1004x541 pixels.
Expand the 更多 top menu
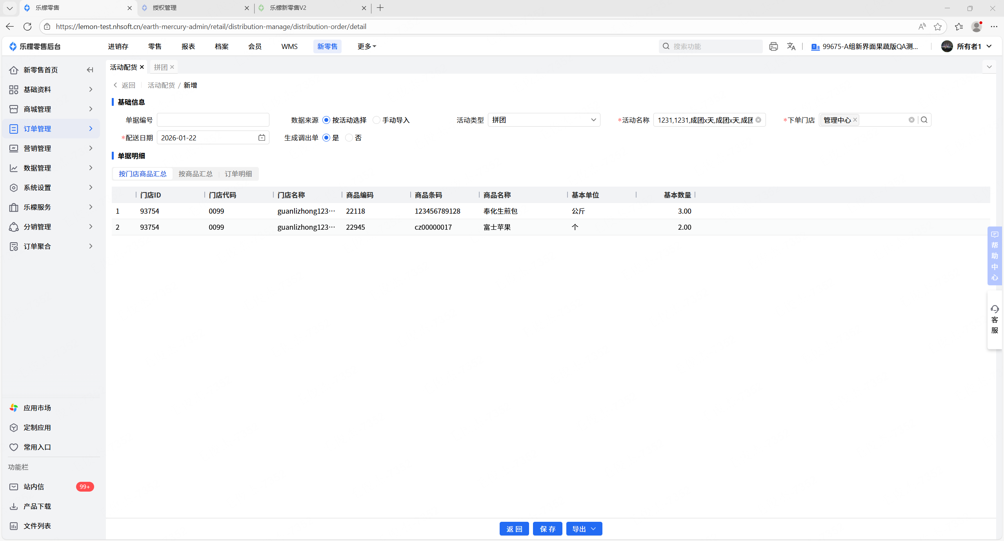click(x=366, y=46)
